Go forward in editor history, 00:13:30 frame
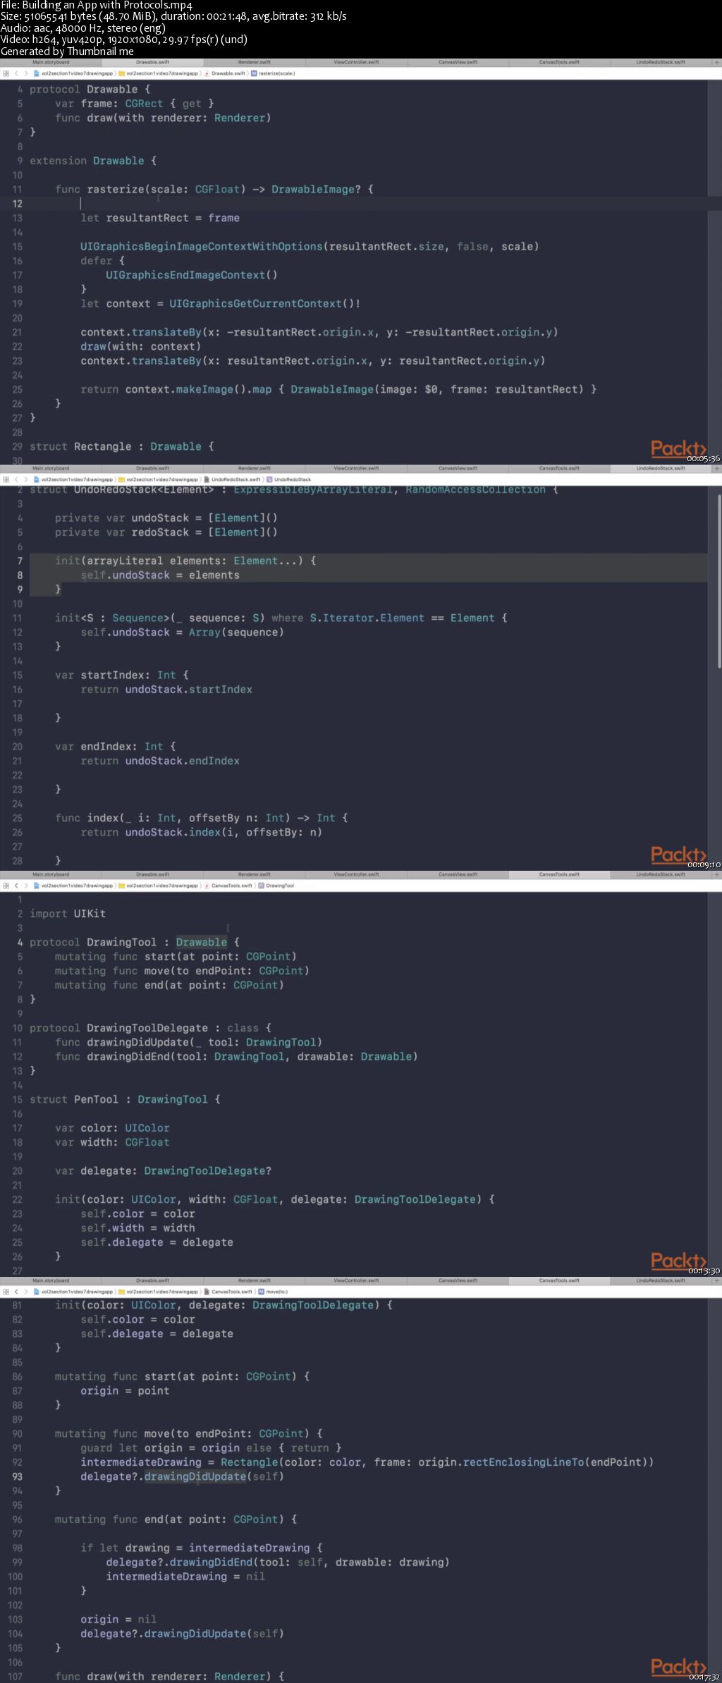Viewport: 722px width, 1683px height. 26,886
